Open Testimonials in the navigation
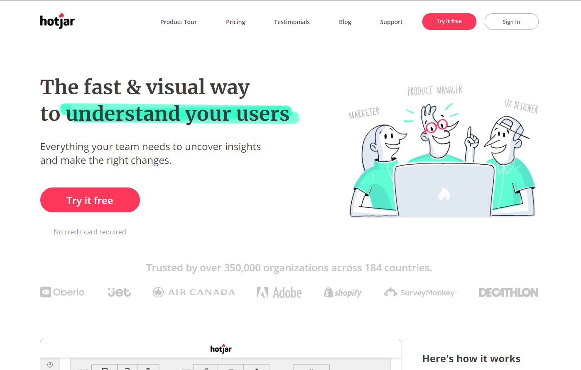Image resolution: width=581 pixels, height=370 pixels. pyautogui.click(x=292, y=22)
